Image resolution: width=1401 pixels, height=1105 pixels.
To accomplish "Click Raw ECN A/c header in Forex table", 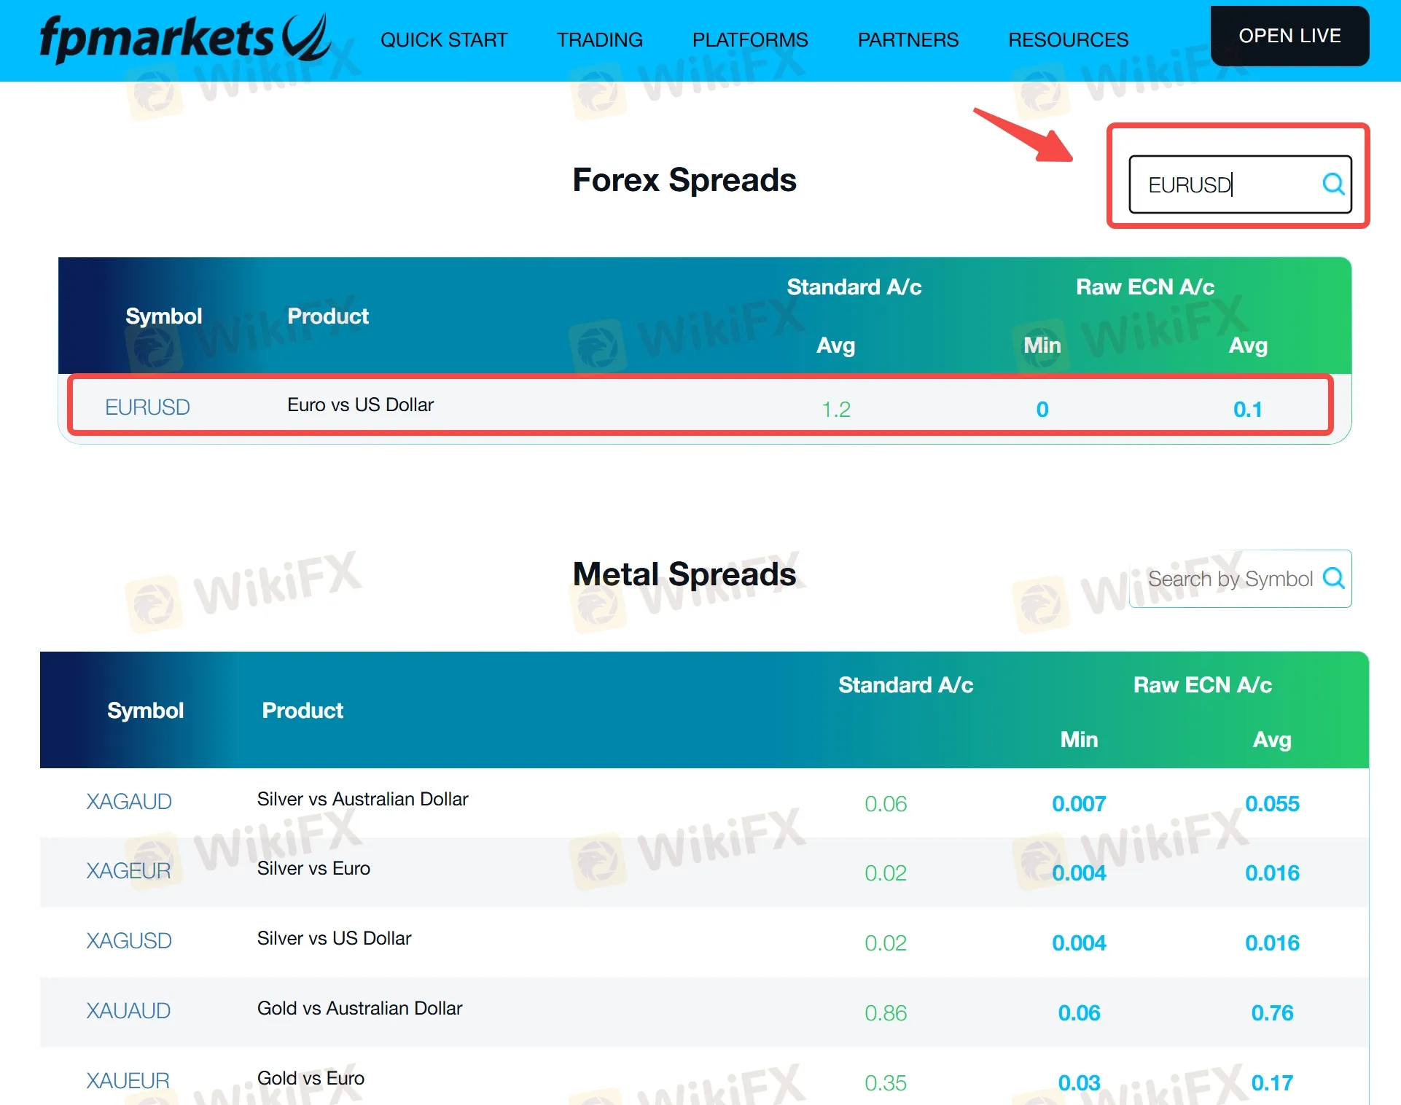I will click(x=1145, y=286).
